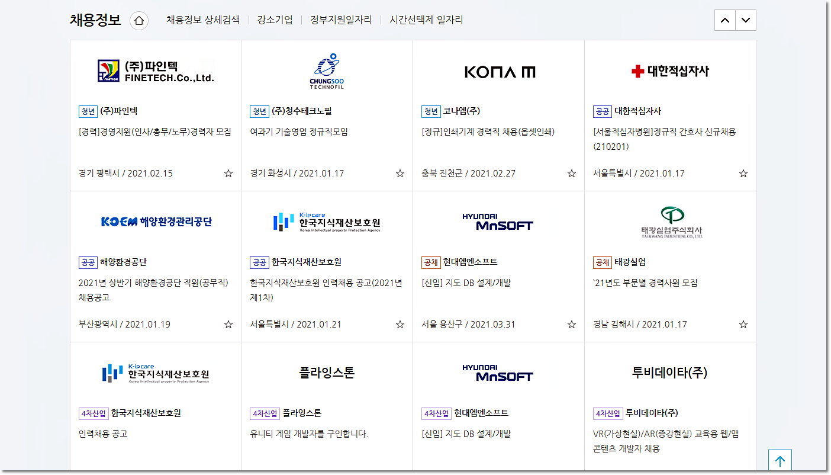Click Hyundai MnSOFT logo in 4차산업 card

click(x=498, y=373)
